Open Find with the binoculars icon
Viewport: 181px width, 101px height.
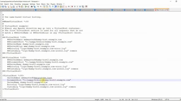(32, 6)
